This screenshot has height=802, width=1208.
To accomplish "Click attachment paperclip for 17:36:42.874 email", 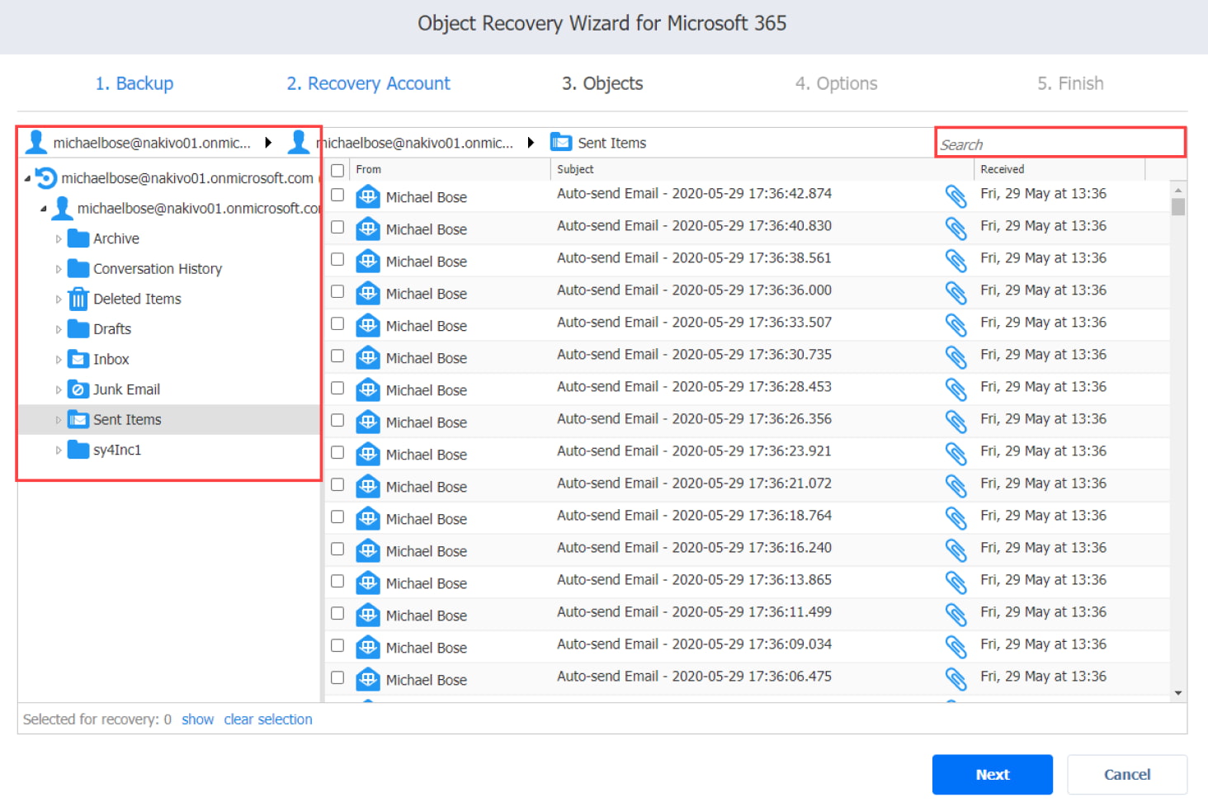I will click(x=956, y=196).
